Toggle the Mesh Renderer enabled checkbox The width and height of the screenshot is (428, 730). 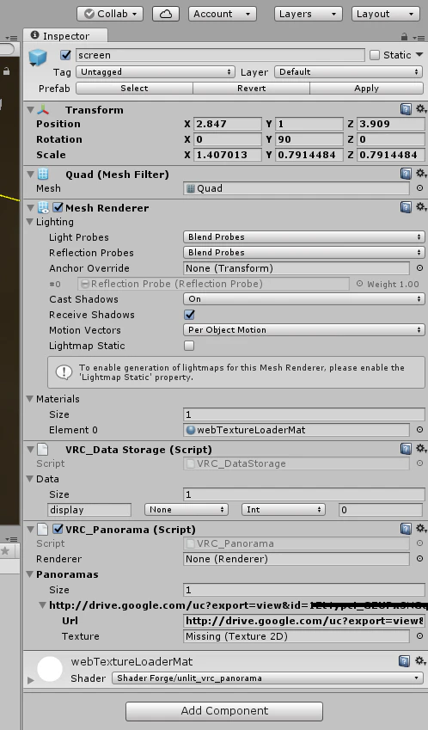tap(58, 207)
